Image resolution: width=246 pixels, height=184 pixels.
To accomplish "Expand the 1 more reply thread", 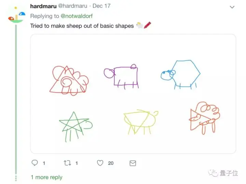I will 46,177.
